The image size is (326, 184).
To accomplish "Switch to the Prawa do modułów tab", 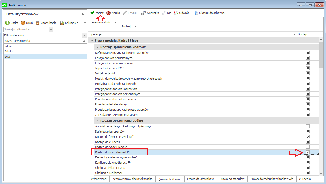I will point(232,179).
